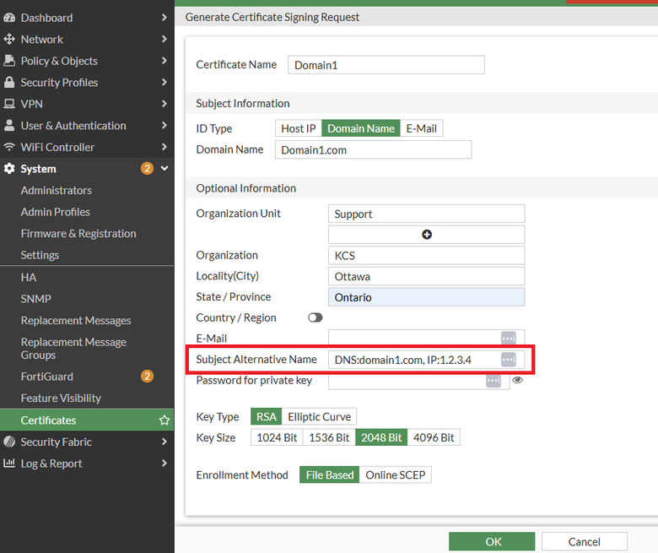Click the Locality field containing Ottawa
Image resolution: width=658 pixels, height=553 pixels.
426,276
